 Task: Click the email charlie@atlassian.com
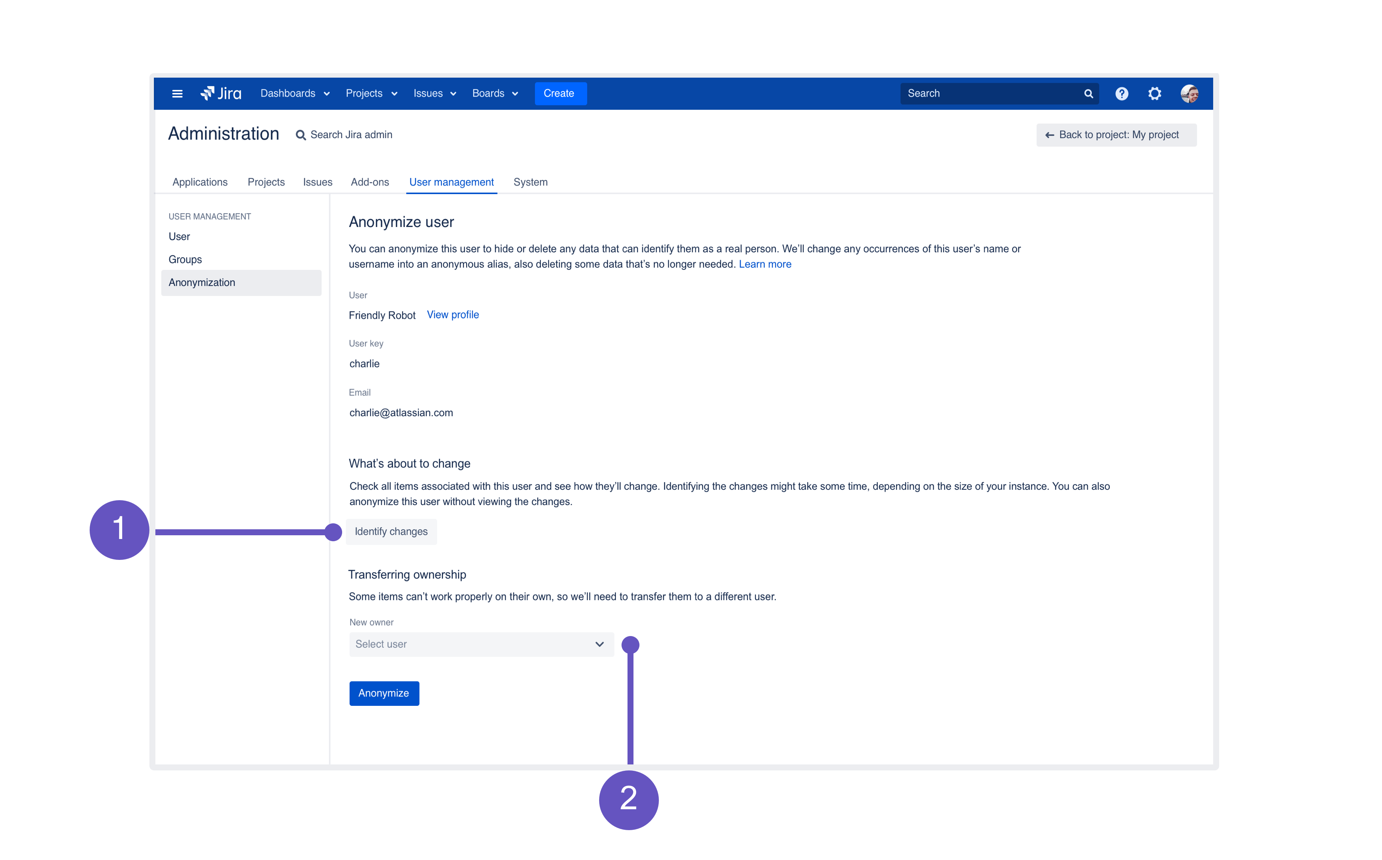pos(401,413)
